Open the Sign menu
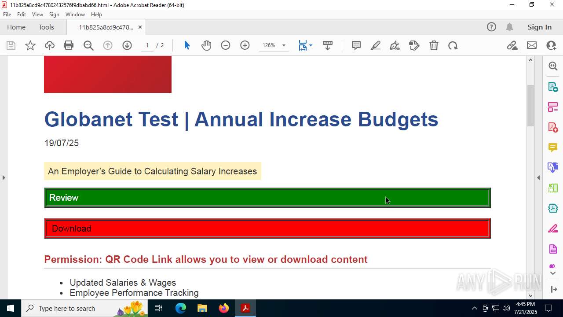The height and width of the screenshot is (317, 563). pos(54,15)
